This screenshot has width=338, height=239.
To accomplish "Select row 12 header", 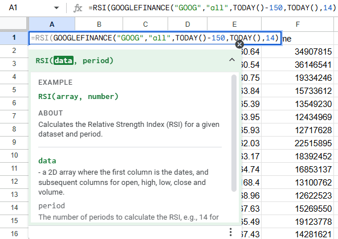I will click(x=14, y=182).
